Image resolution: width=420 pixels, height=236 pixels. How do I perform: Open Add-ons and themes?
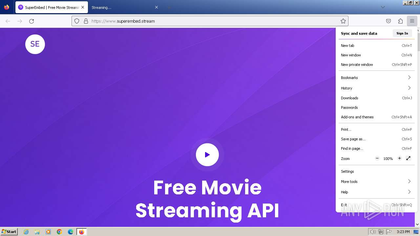(376, 117)
